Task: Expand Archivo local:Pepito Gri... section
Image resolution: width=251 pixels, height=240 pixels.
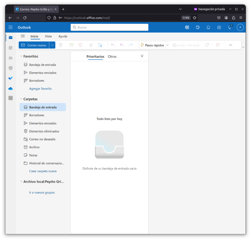Action: point(21,181)
